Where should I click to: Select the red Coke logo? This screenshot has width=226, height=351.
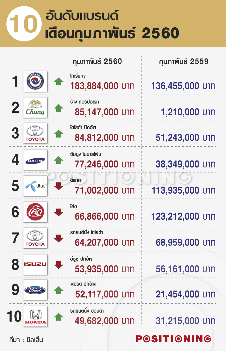tap(35, 212)
